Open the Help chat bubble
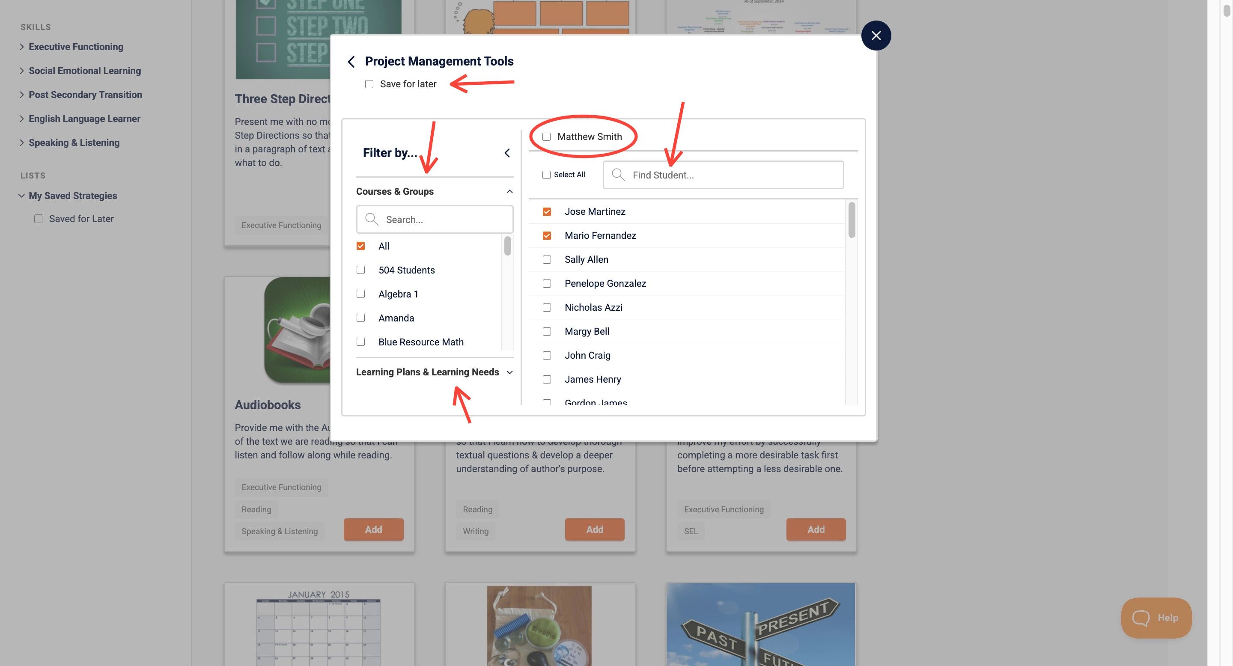The width and height of the screenshot is (1233, 666). [1156, 618]
